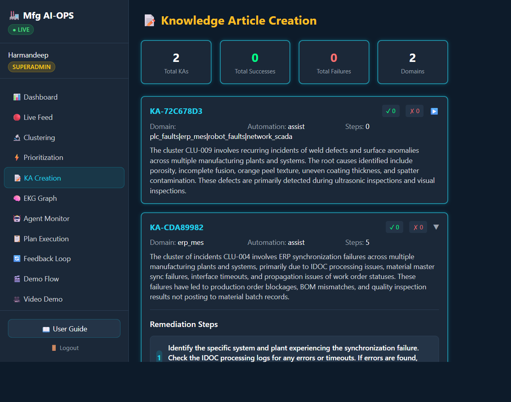511x402 pixels.
Task: Click 'Automation: assist' on KA-72C678D3
Action: coord(276,127)
